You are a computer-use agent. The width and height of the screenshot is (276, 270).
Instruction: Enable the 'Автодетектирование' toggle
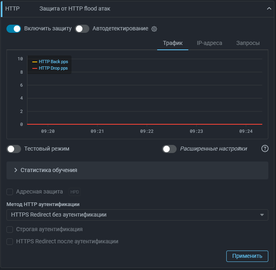click(x=82, y=29)
